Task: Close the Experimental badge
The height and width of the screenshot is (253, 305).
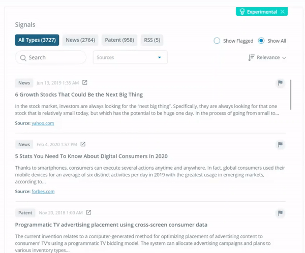Action: pos(283,12)
